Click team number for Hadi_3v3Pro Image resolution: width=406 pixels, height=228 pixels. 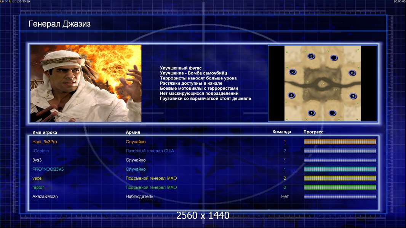pos(285,142)
